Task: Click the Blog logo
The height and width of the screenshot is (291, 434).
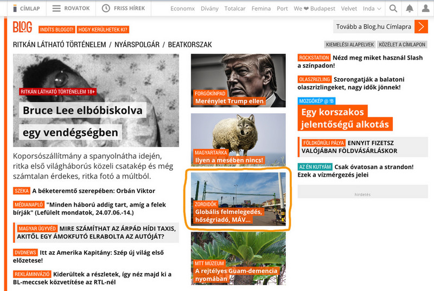Action: [x=22, y=27]
